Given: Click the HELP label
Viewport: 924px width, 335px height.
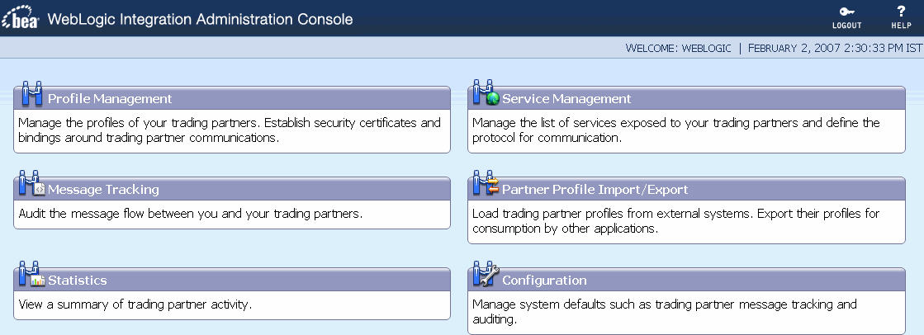Looking at the screenshot, I should (901, 26).
